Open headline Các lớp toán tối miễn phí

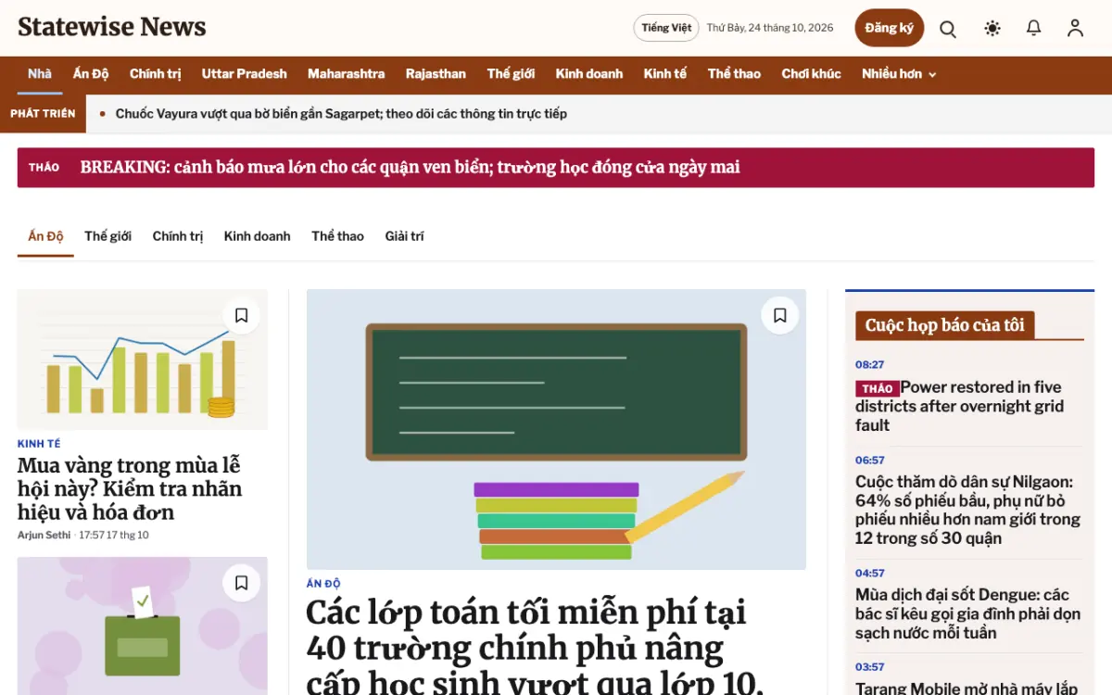(x=535, y=647)
